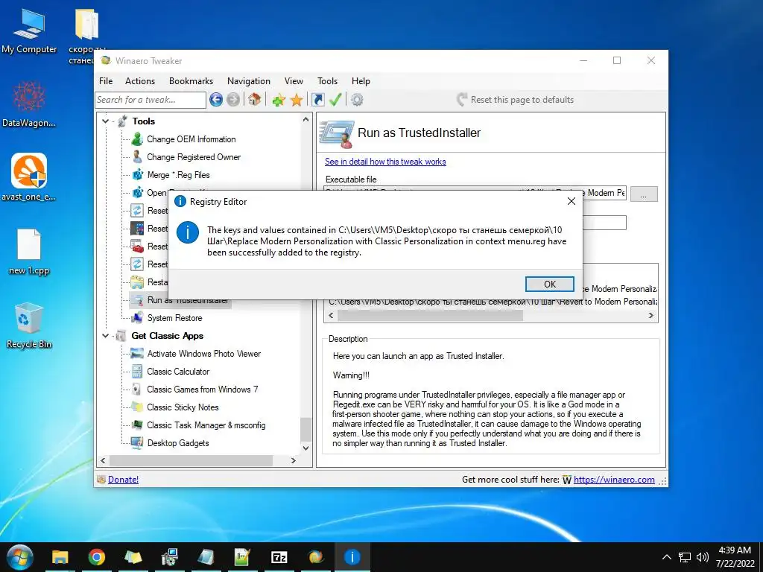
Task: Open the Tools menu
Action: point(327,81)
